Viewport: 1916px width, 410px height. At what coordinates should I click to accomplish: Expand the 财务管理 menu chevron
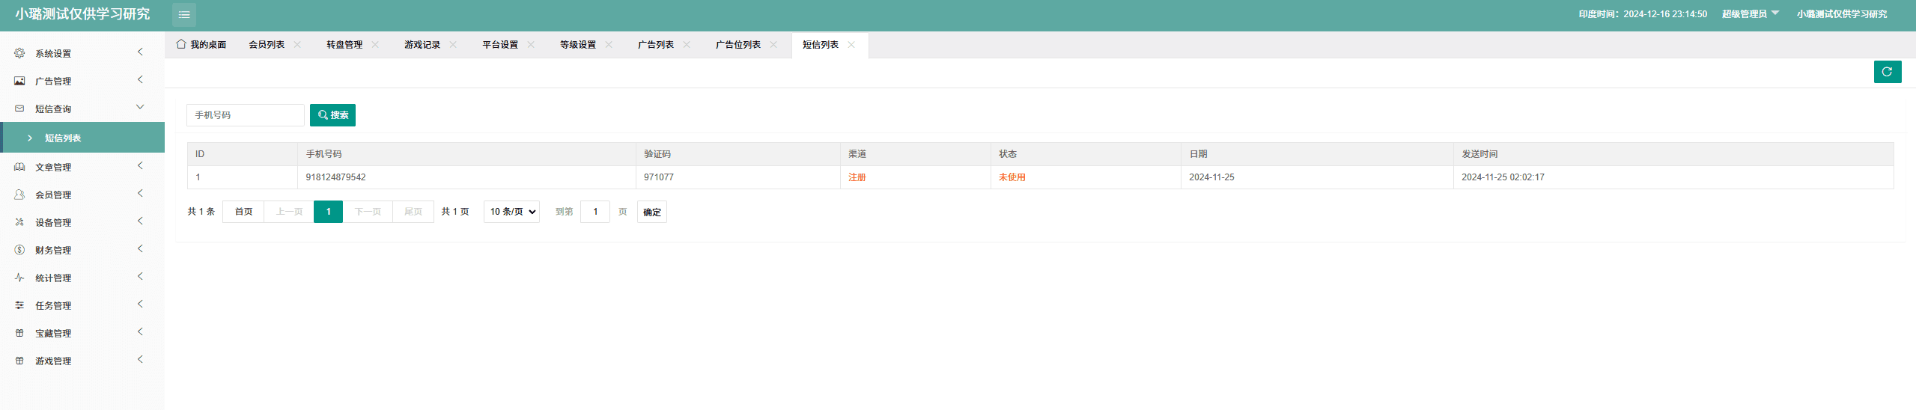140,248
